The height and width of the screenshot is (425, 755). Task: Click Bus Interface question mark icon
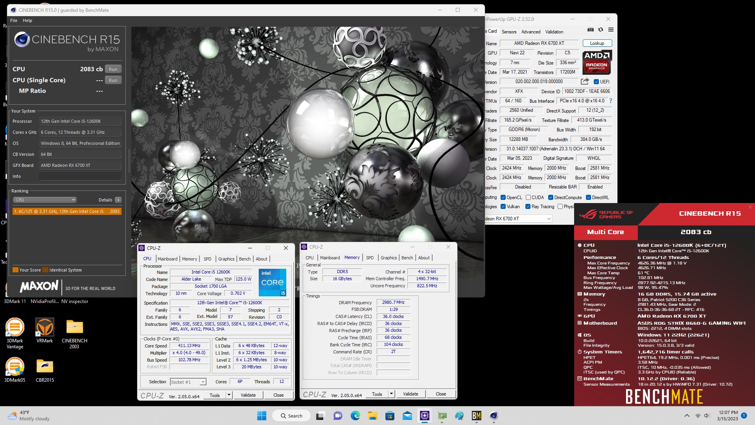(611, 101)
